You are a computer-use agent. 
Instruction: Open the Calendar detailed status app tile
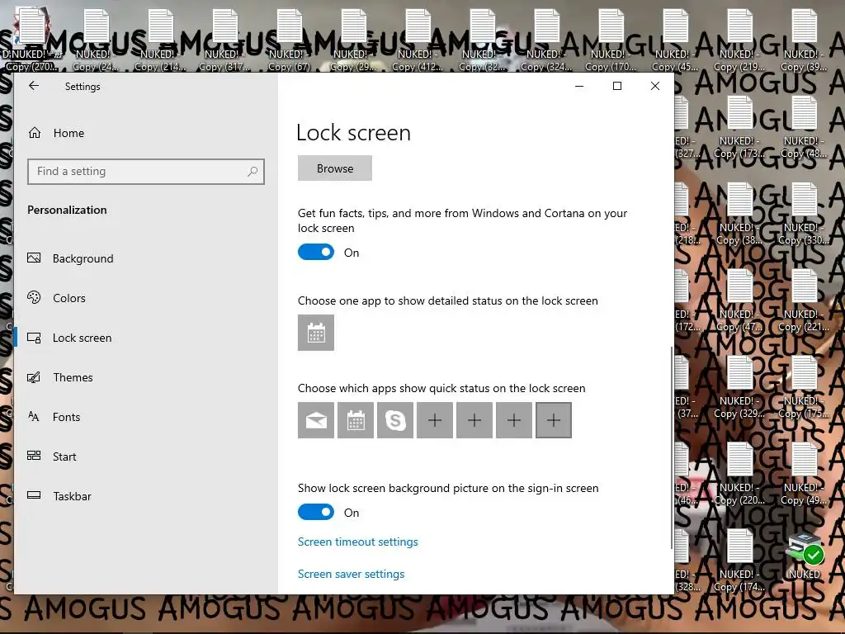(x=316, y=333)
